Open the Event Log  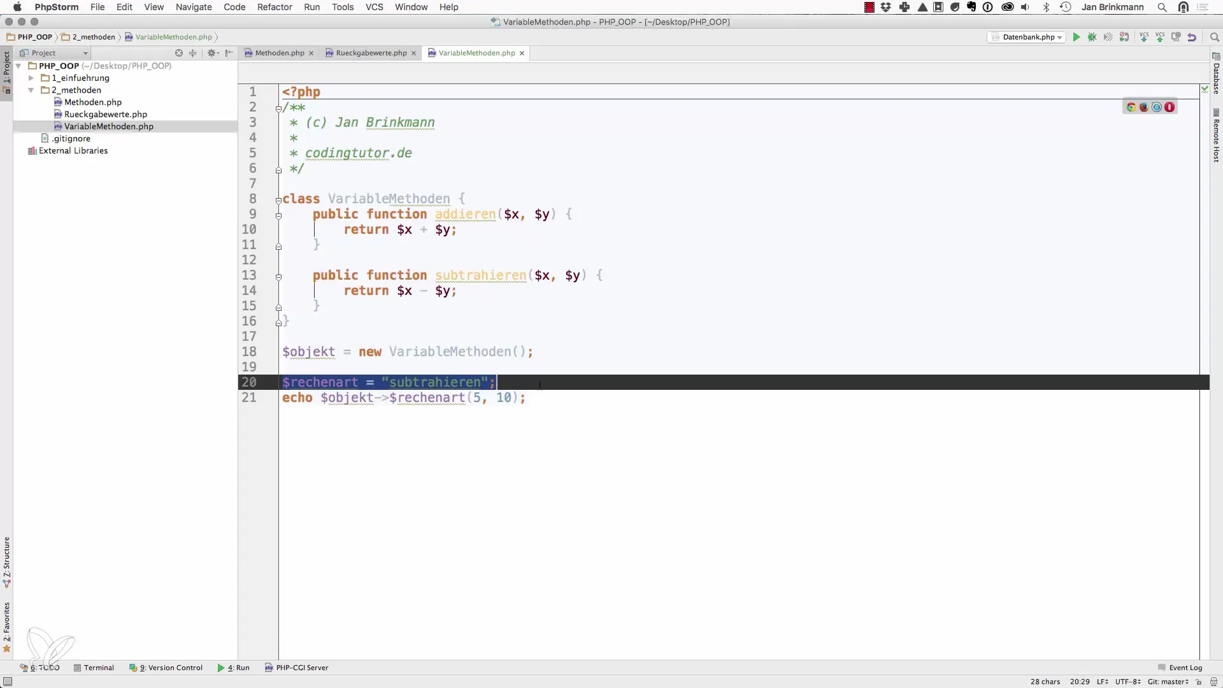(1180, 668)
